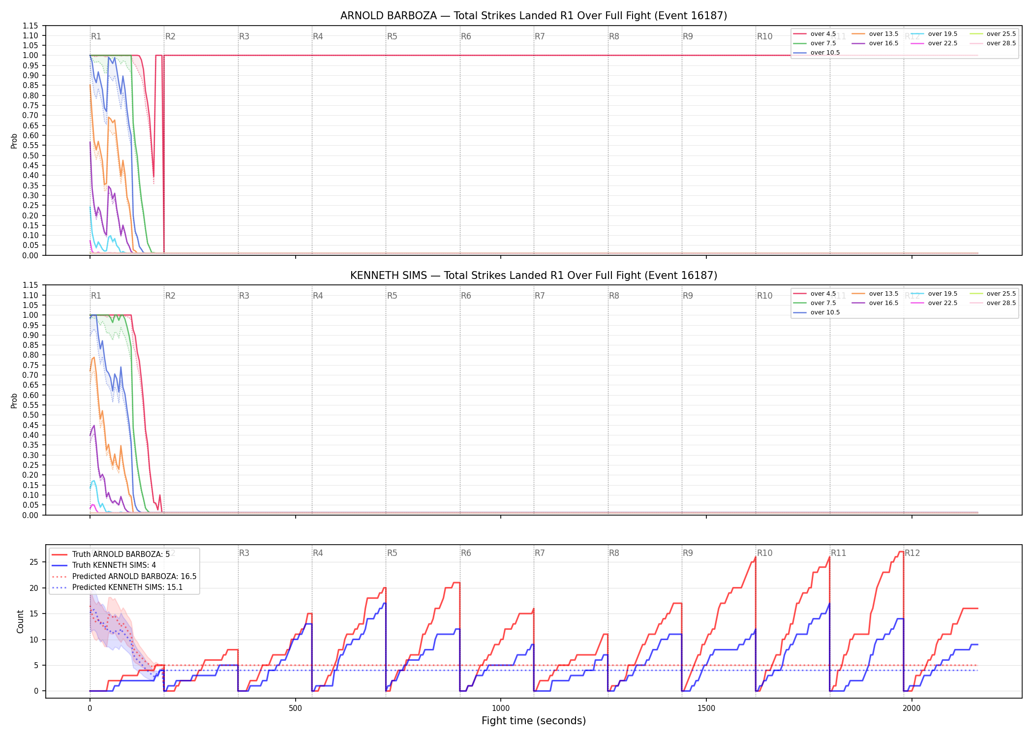
Task: Click the 'over 7.5' legend entry in Barboza chart
Action: pos(815,43)
